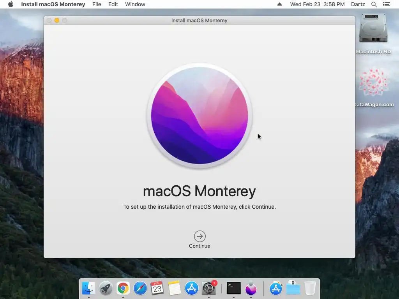Open Spotlight search magnifier
Image resolution: width=399 pixels, height=299 pixels.
[x=374, y=4]
